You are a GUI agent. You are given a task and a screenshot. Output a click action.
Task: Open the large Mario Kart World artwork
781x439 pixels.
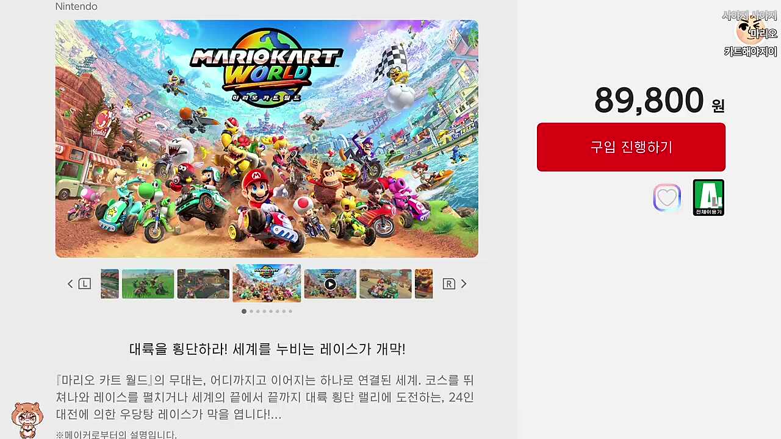click(267, 139)
